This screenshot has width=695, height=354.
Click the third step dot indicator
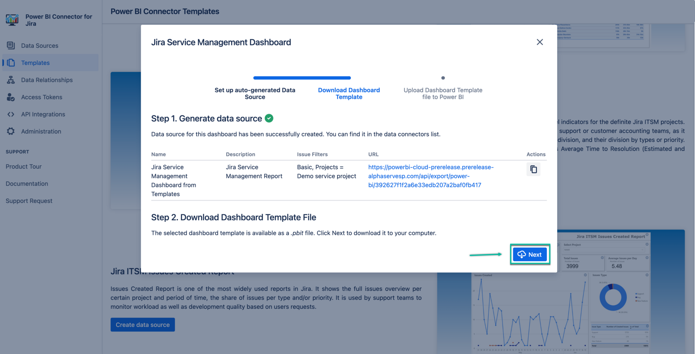[443, 78]
